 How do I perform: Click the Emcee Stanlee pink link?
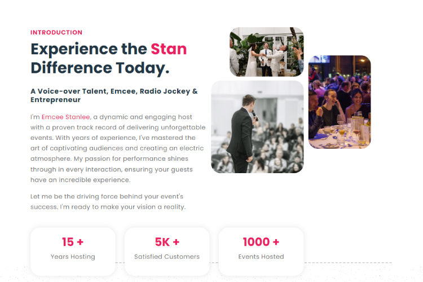point(65,117)
